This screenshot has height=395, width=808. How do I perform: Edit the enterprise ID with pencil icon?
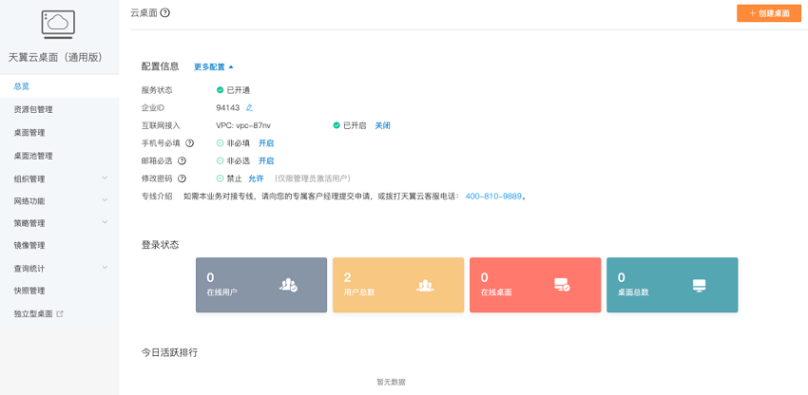coord(249,107)
